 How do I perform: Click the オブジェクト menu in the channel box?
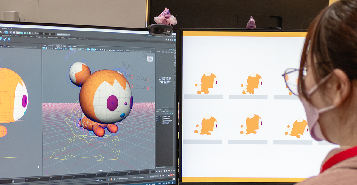pos(167,52)
